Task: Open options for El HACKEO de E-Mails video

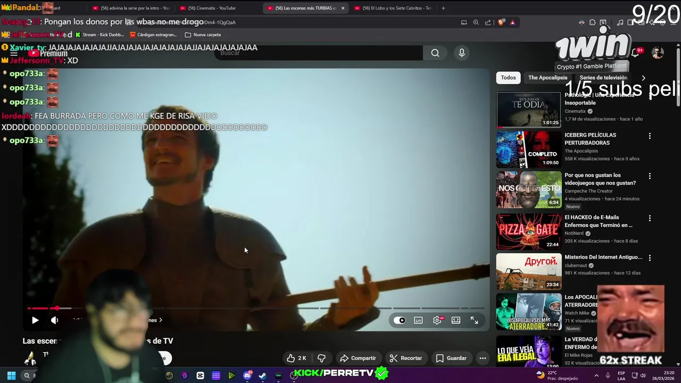Action: click(650, 218)
